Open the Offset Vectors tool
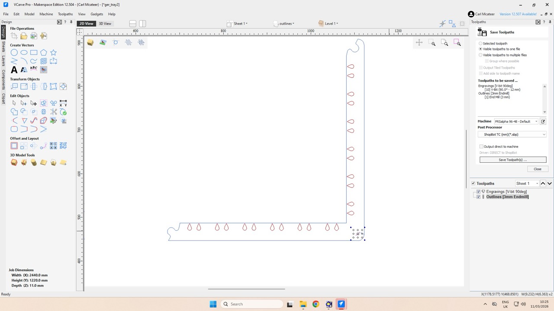 point(14,146)
